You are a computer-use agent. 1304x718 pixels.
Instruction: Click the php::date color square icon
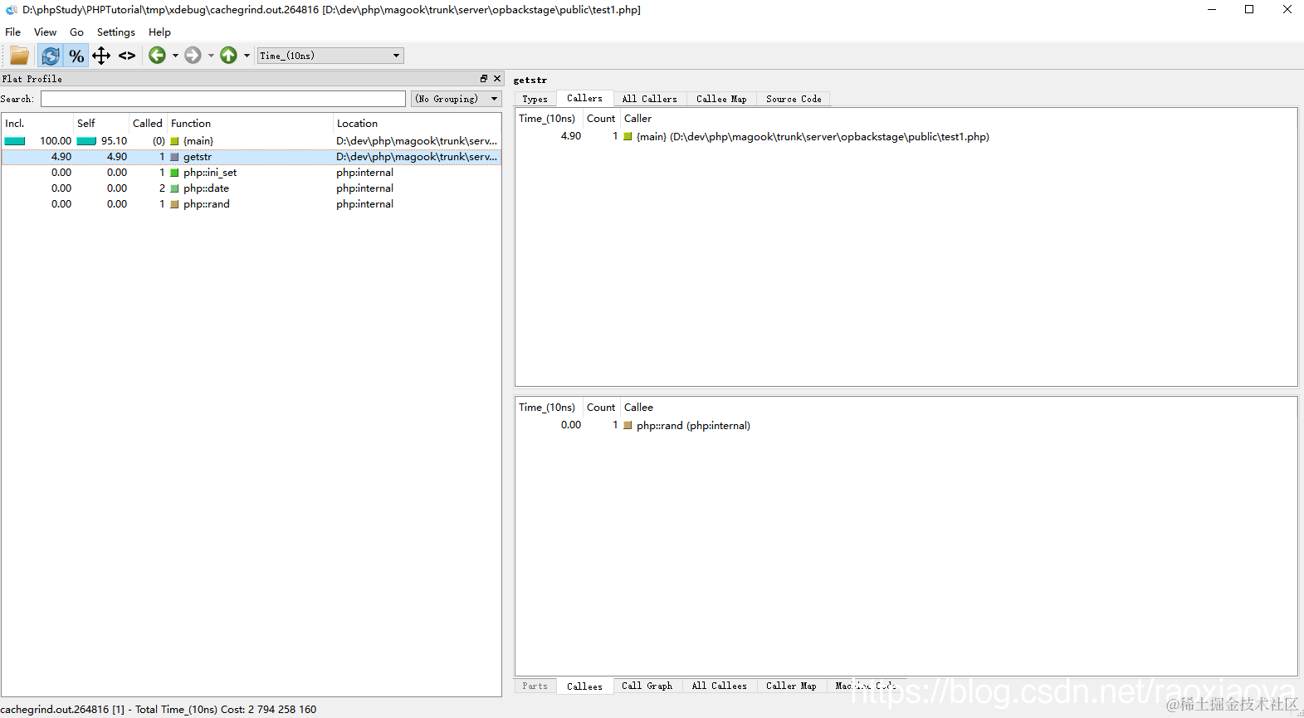click(174, 188)
